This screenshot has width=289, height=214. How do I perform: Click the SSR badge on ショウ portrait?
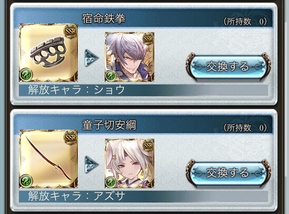click(x=148, y=39)
